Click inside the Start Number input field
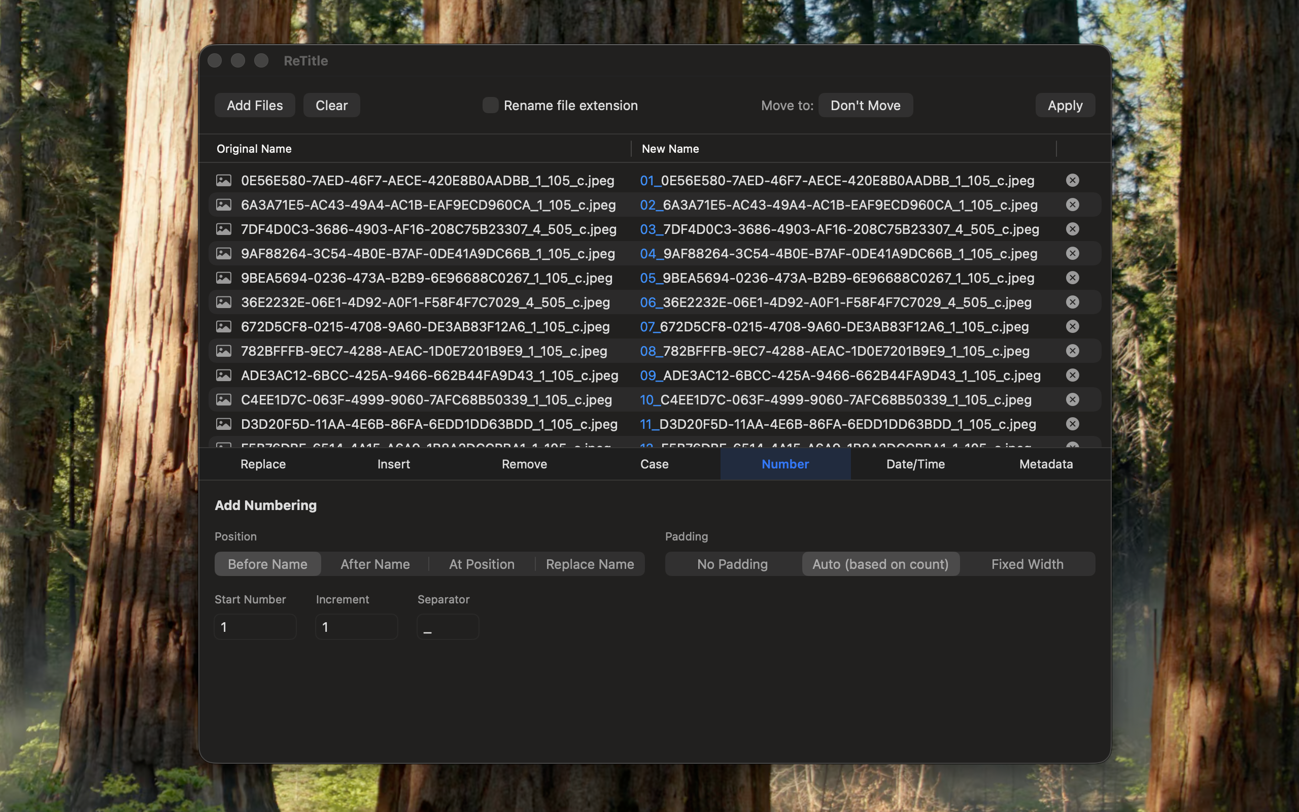This screenshot has width=1299, height=812. (255, 627)
